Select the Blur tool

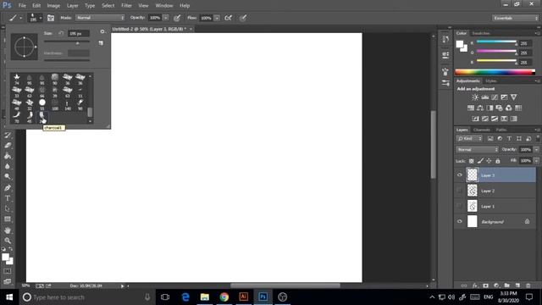(x=8, y=166)
